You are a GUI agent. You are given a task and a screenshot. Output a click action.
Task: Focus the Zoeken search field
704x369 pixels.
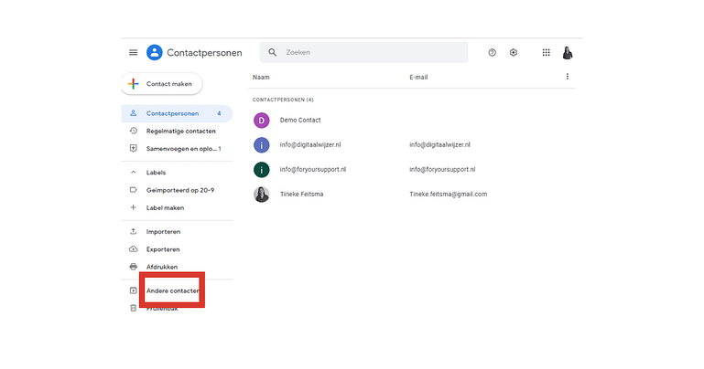(x=364, y=52)
